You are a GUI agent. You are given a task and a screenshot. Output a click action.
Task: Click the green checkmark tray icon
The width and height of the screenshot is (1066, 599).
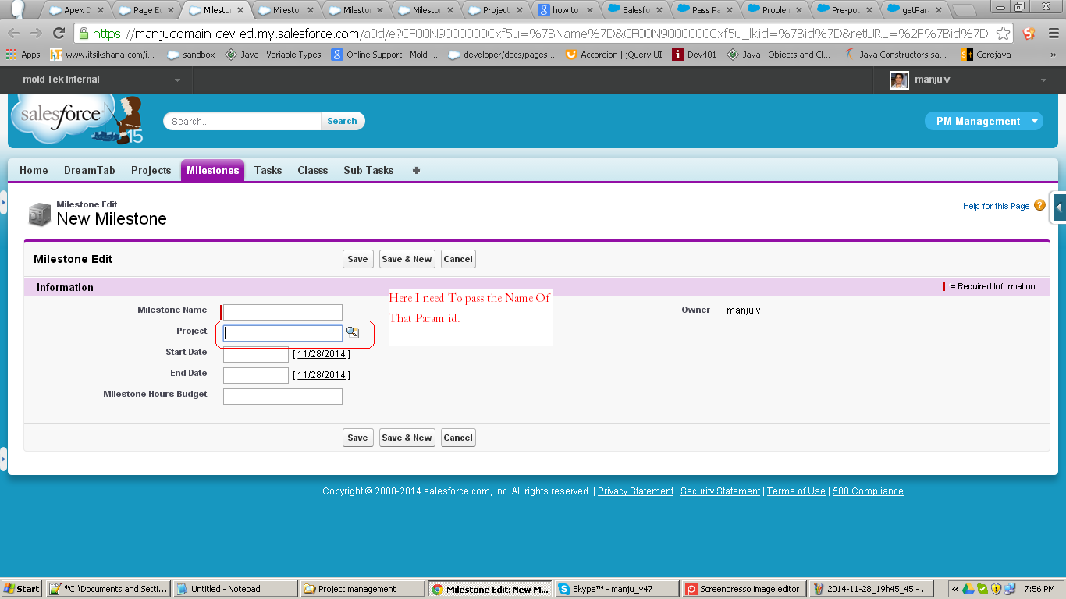coord(982,589)
